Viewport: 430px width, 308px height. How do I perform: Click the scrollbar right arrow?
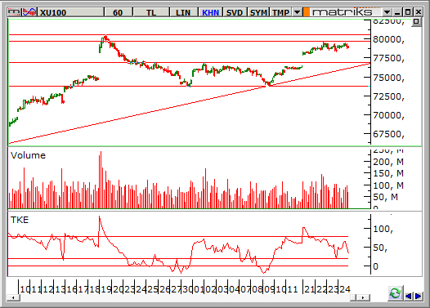coord(363,297)
